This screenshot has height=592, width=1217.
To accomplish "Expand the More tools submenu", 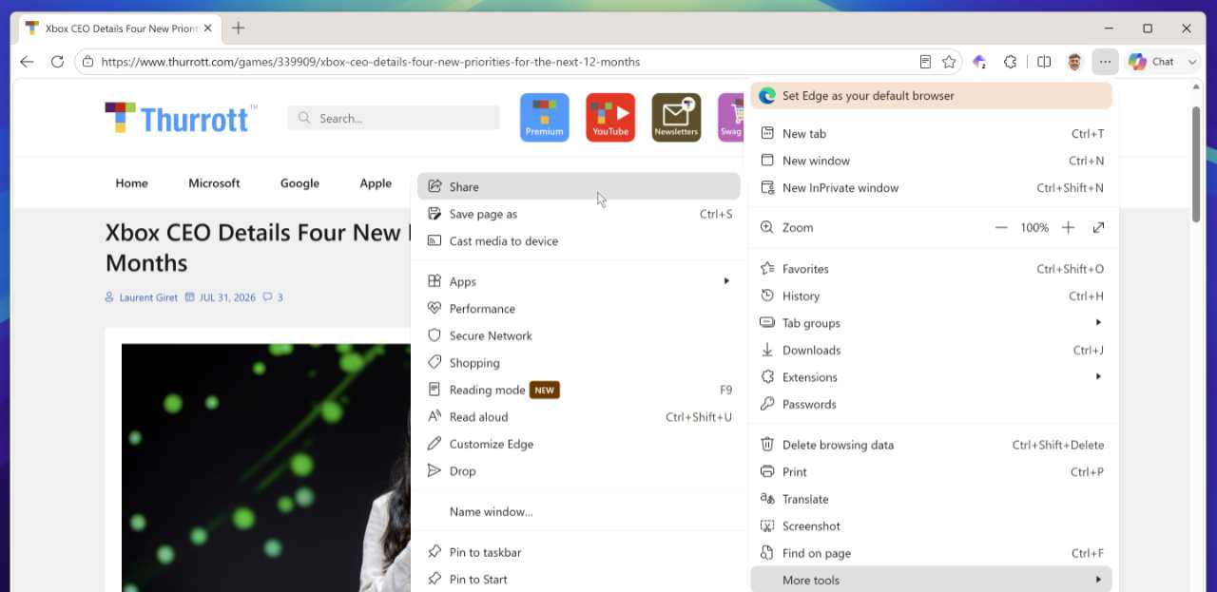I will click(931, 580).
